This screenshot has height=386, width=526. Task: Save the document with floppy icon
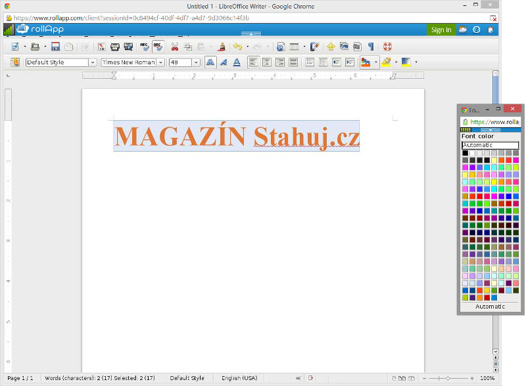point(55,47)
